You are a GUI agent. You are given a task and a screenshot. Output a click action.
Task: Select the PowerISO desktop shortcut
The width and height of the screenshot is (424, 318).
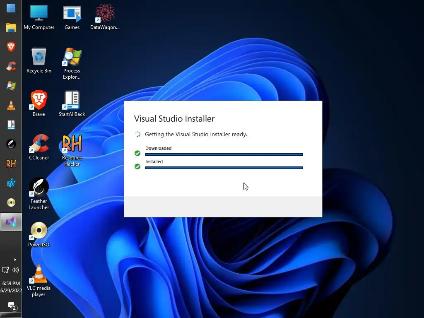pos(39,234)
